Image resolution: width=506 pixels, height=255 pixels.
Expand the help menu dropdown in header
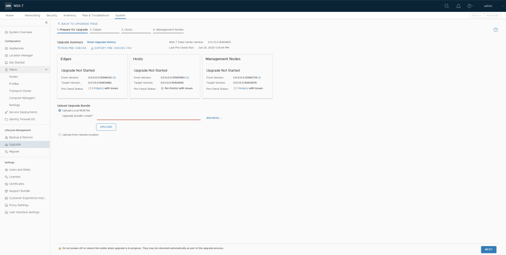[470, 6]
